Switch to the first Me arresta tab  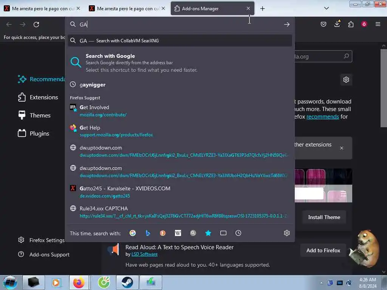click(42, 9)
